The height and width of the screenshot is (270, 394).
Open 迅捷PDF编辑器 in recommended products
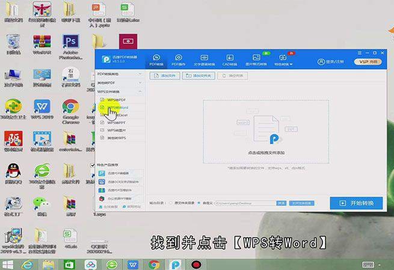(119, 173)
